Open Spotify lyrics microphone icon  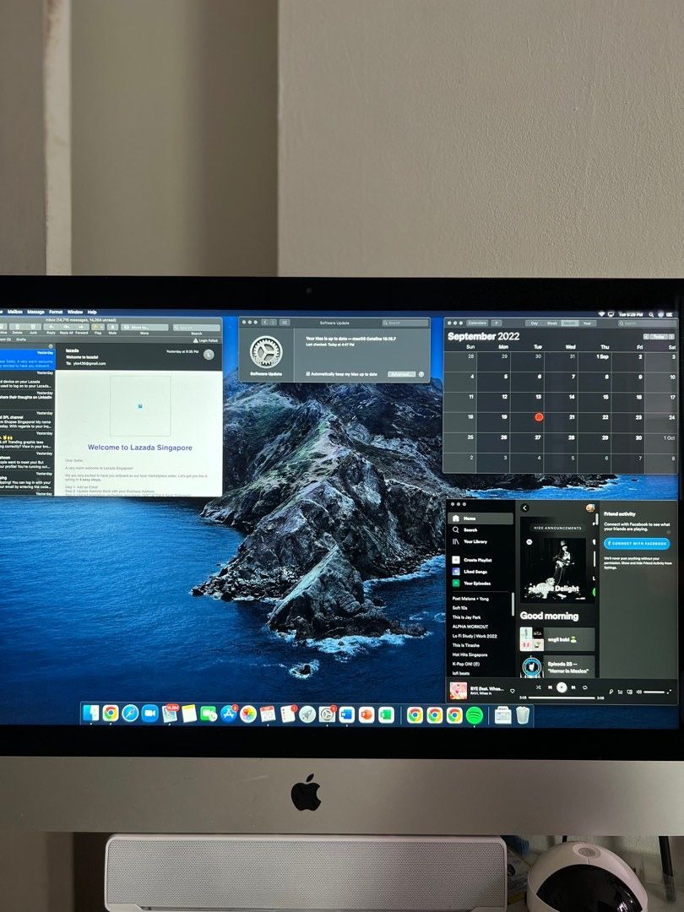point(611,692)
